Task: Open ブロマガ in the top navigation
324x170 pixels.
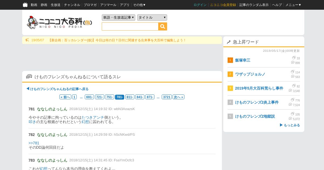Action: (x=90, y=5)
